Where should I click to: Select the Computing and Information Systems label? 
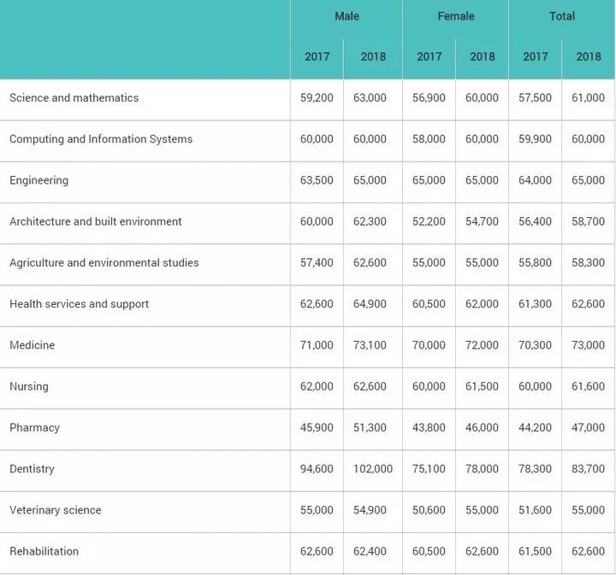coord(101,139)
